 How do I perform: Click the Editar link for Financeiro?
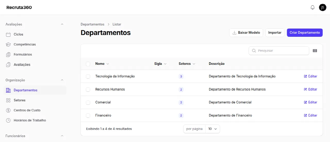click(311, 116)
